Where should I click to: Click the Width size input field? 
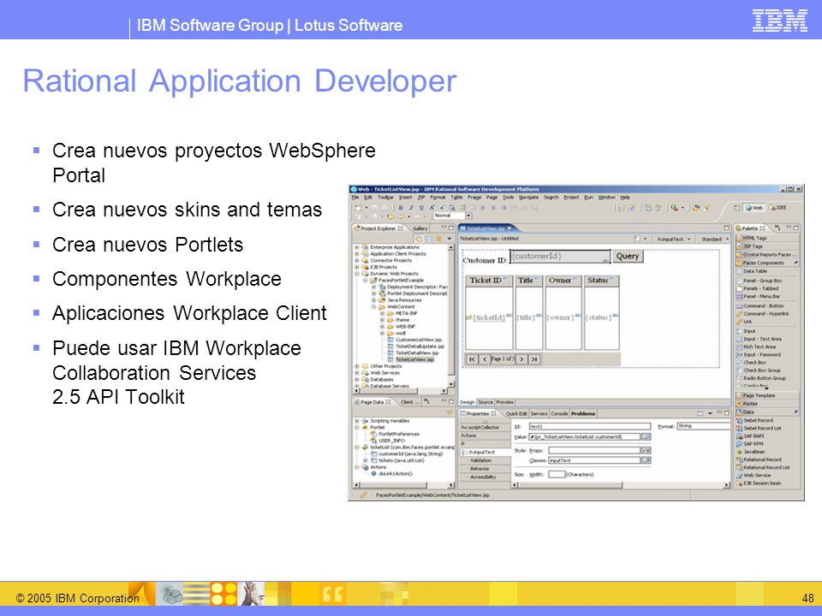[x=557, y=474]
